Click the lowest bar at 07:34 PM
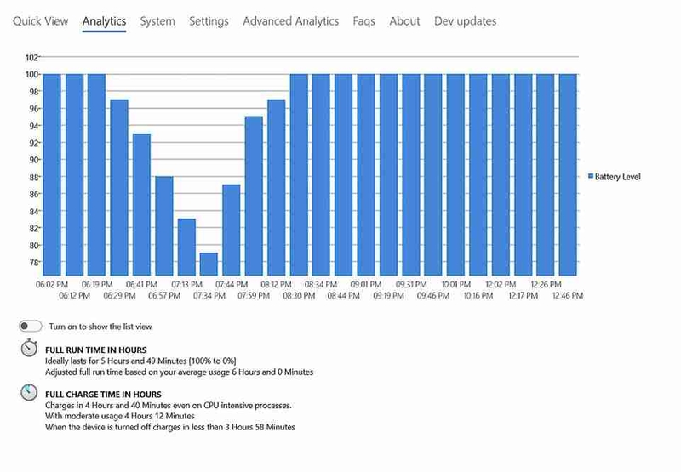This screenshot has height=472, width=681. pyautogui.click(x=209, y=264)
